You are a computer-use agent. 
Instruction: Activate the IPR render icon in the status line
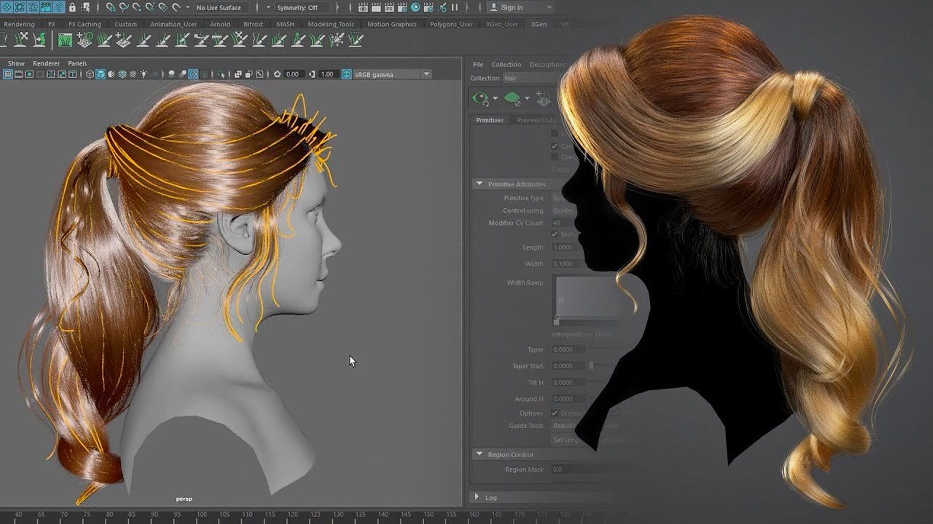coord(389,7)
